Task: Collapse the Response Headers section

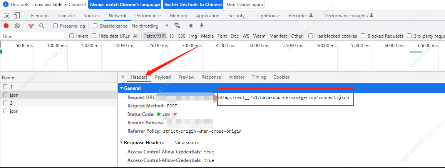Action: pos(122,143)
